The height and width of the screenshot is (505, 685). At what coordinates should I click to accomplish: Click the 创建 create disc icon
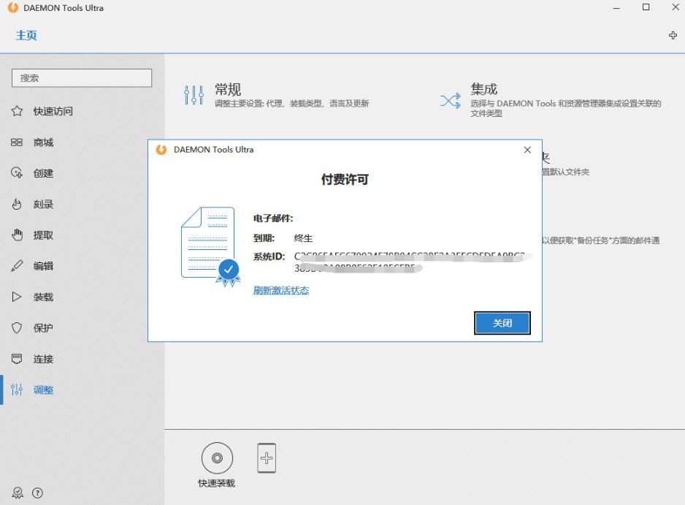tap(17, 173)
